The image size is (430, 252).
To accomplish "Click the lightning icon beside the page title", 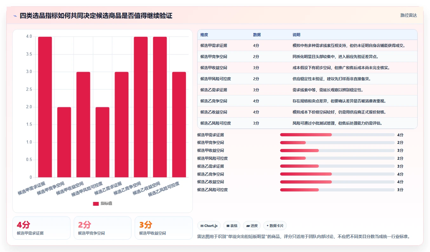I will [15, 16].
